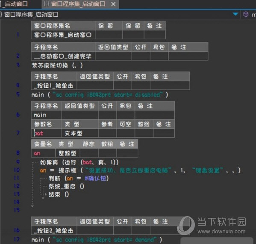Close the 窗口程序集_启动窗口 tab

[x=113, y=4]
